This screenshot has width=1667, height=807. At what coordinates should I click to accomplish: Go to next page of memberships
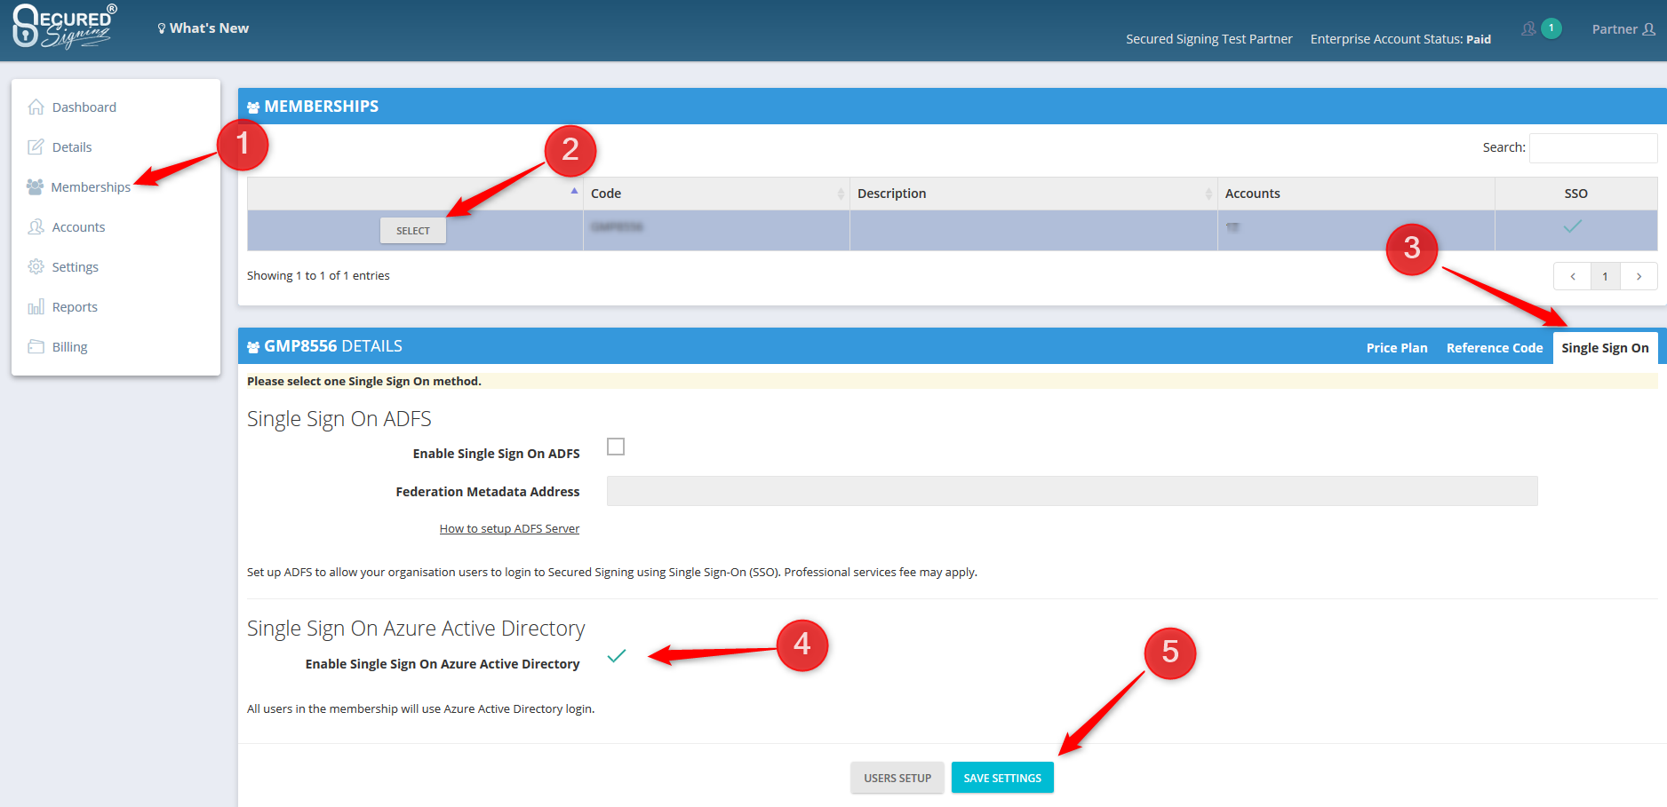1639,276
